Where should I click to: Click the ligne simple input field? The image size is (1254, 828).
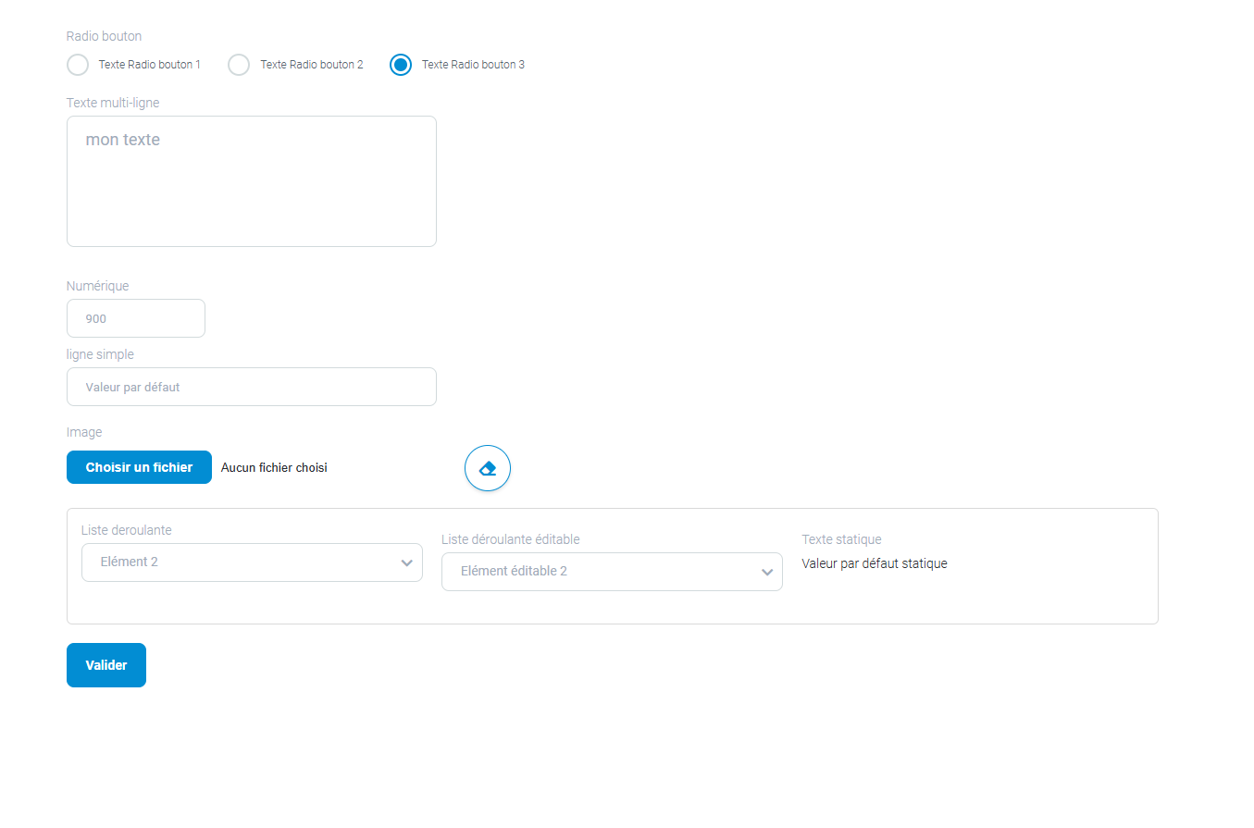(252, 387)
